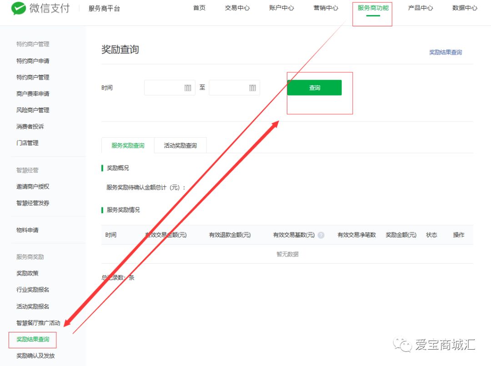
Task: Navigate to 数据中心 menu item
Action: click(465, 8)
